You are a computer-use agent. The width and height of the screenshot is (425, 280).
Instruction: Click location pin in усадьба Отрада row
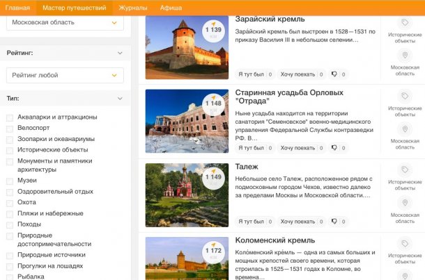tap(405, 129)
